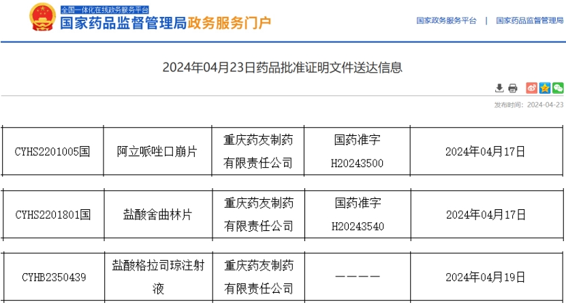
Task: Click company cell in CYHB2350439 row
Action: (258, 277)
